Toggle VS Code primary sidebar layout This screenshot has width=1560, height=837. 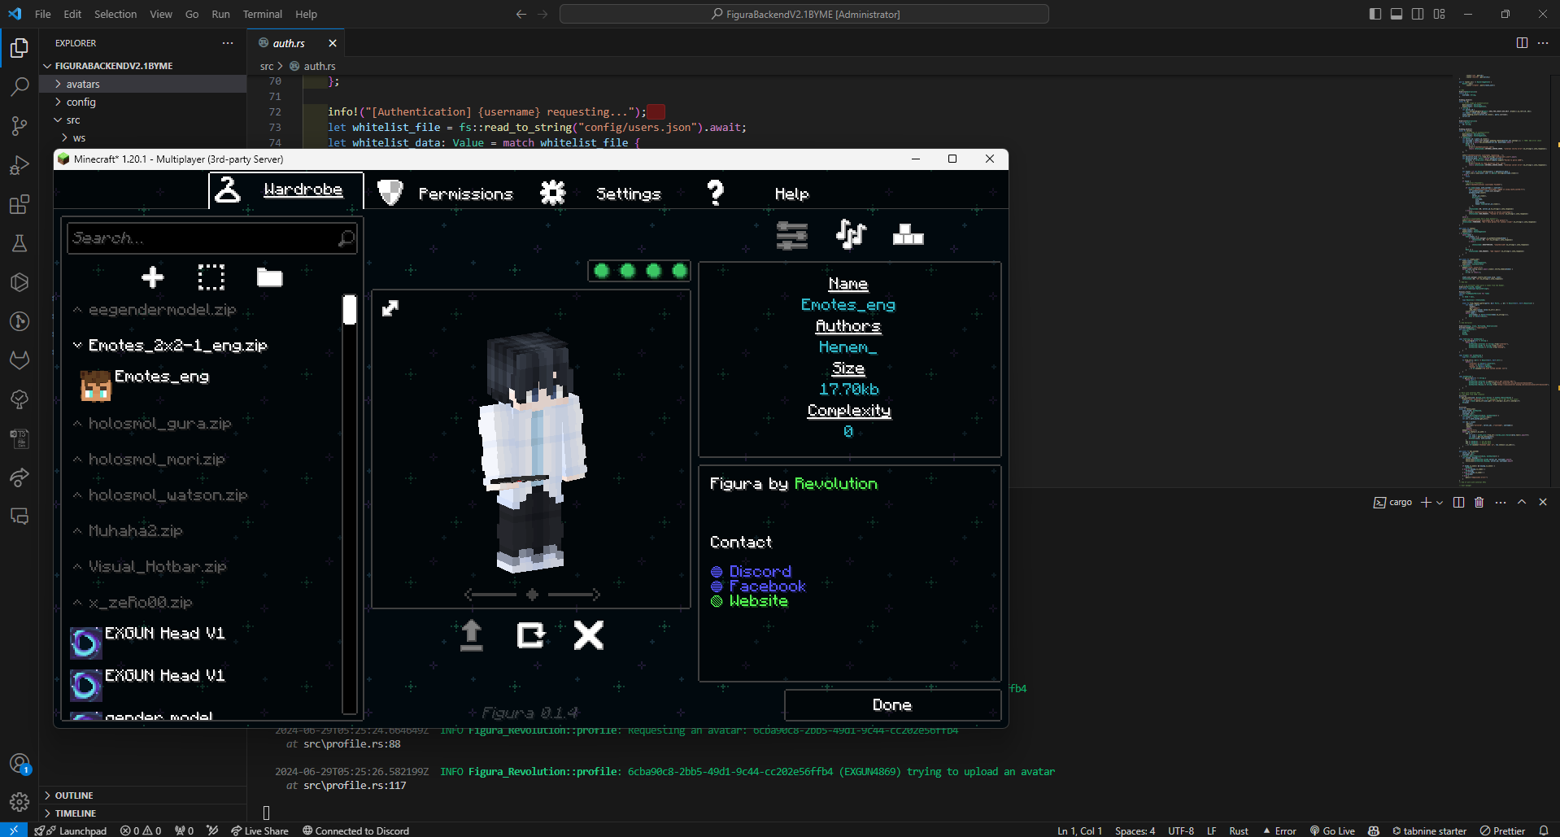click(x=1375, y=14)
